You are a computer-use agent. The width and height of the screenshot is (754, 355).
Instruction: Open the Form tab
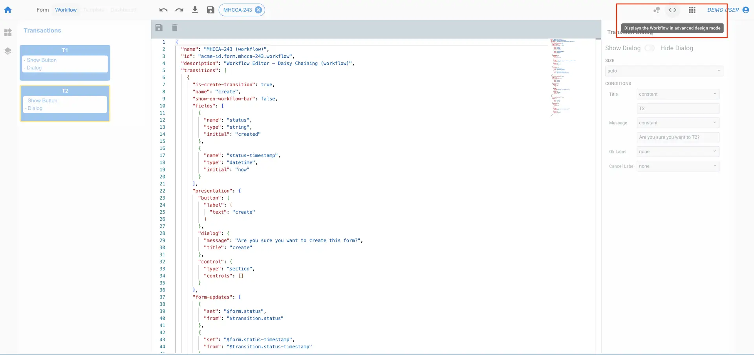[x=42, y=10]
